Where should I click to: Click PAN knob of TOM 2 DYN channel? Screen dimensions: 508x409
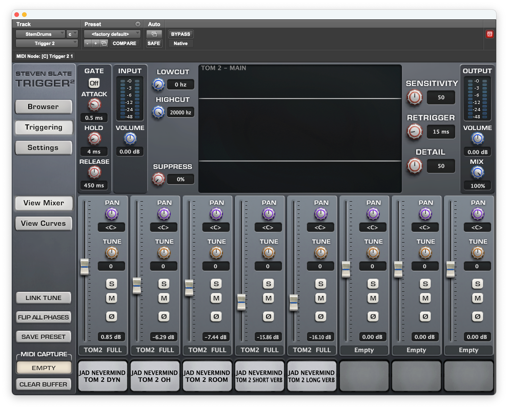tap(111, 214)
